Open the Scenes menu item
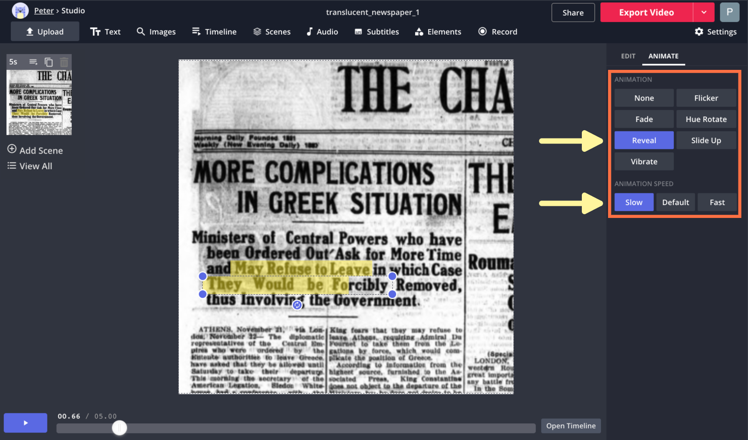 point(272,32)
